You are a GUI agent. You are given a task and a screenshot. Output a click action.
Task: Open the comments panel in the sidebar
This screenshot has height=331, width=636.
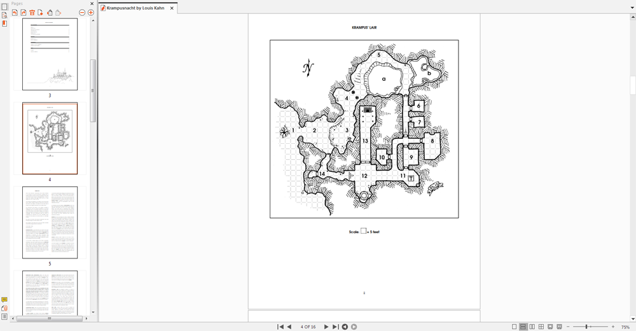[x=4, y=300]
